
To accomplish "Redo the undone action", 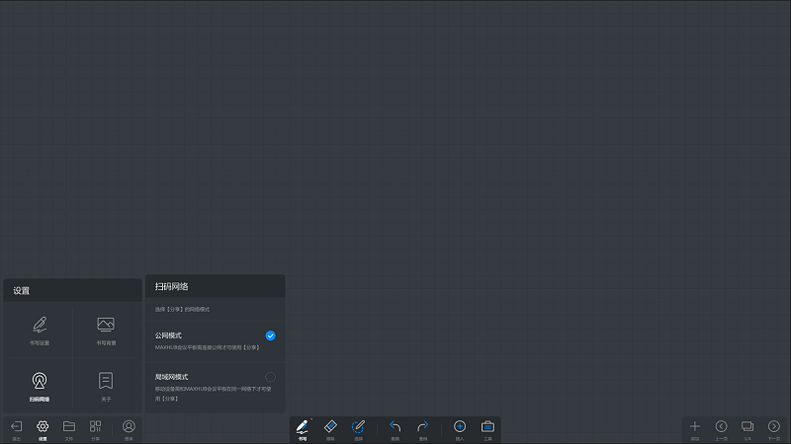I will click(422, 428).
